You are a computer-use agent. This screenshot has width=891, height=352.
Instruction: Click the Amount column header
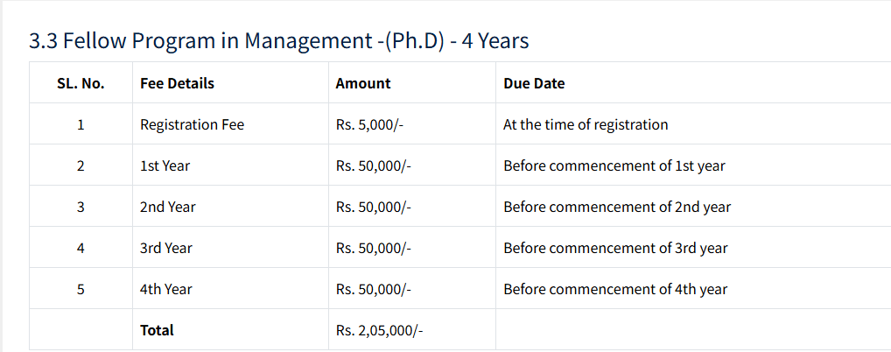(x=363, y=83)
